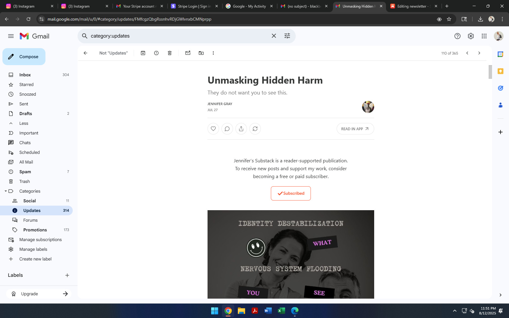
Task: Like the post with heart icon
Action: pyautogui.click(x=213, y=129)
